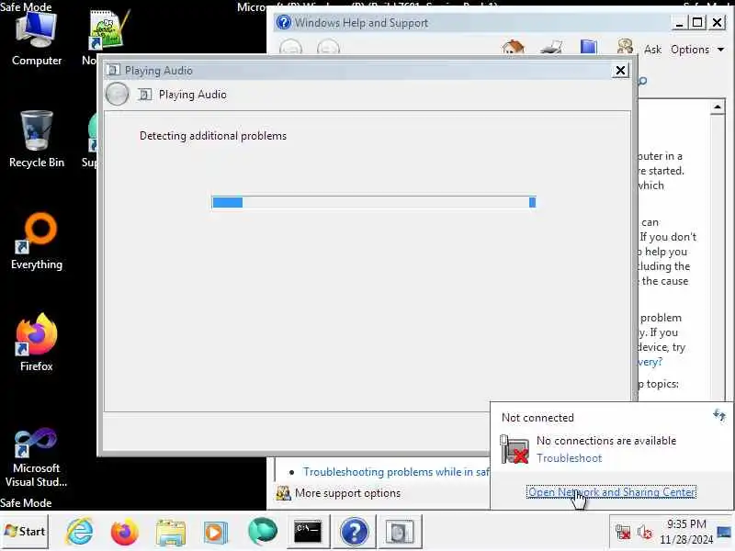Click the Playing Audio progress bar
735x551 pixels.
[374, 202]
